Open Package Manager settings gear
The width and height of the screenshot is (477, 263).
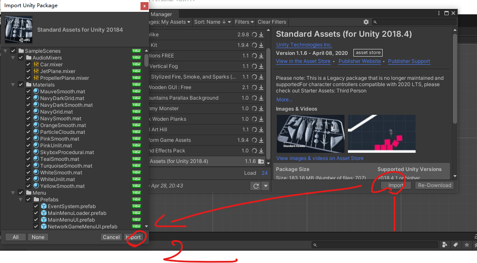(366, 22)
